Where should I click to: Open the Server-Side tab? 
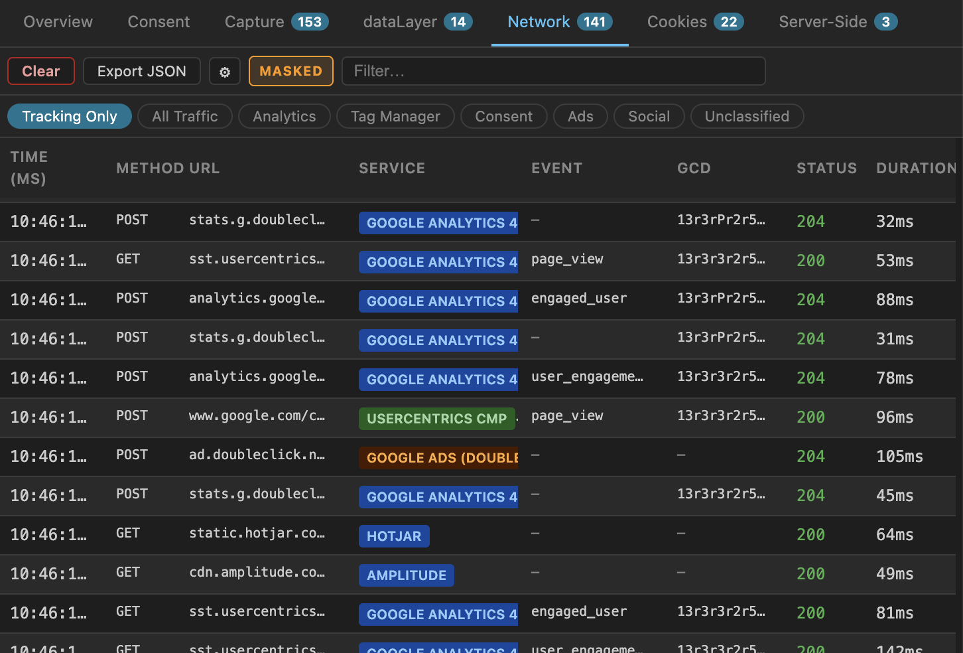[x=838, y=22]
